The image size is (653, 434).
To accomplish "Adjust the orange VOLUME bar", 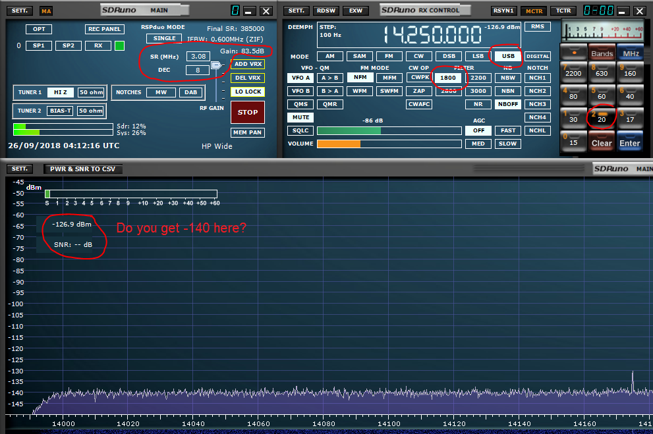I will [389, 144].
